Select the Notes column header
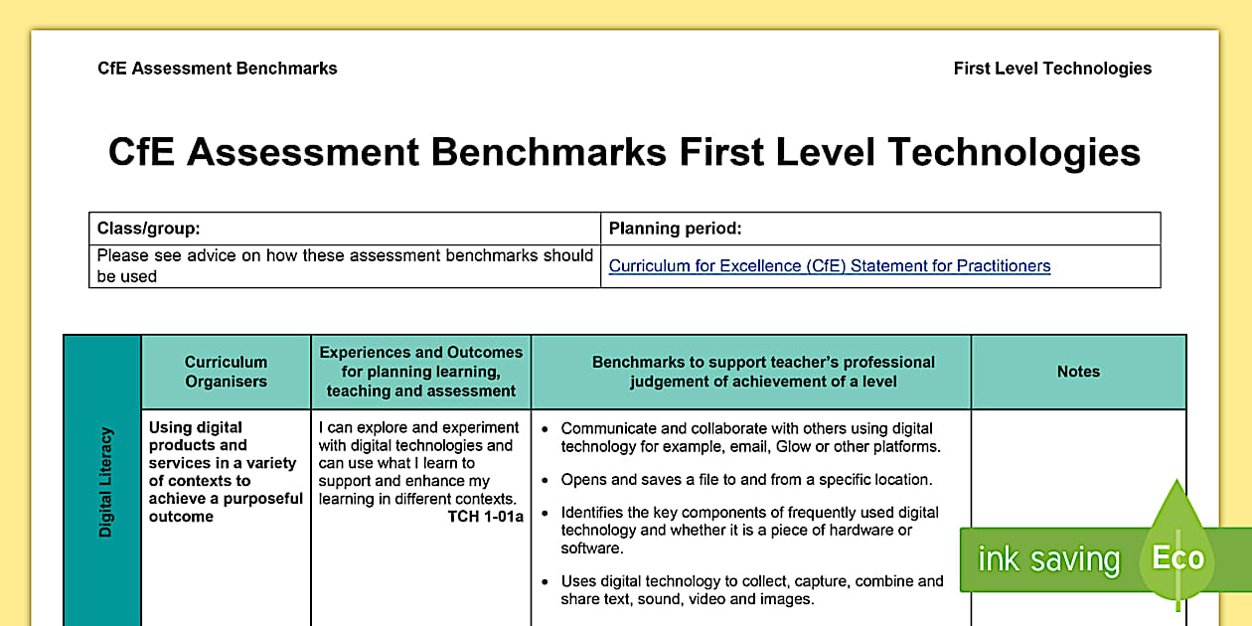This screenshot has height=626, width=1252. pyautogui.click(x=1078, y=372)
